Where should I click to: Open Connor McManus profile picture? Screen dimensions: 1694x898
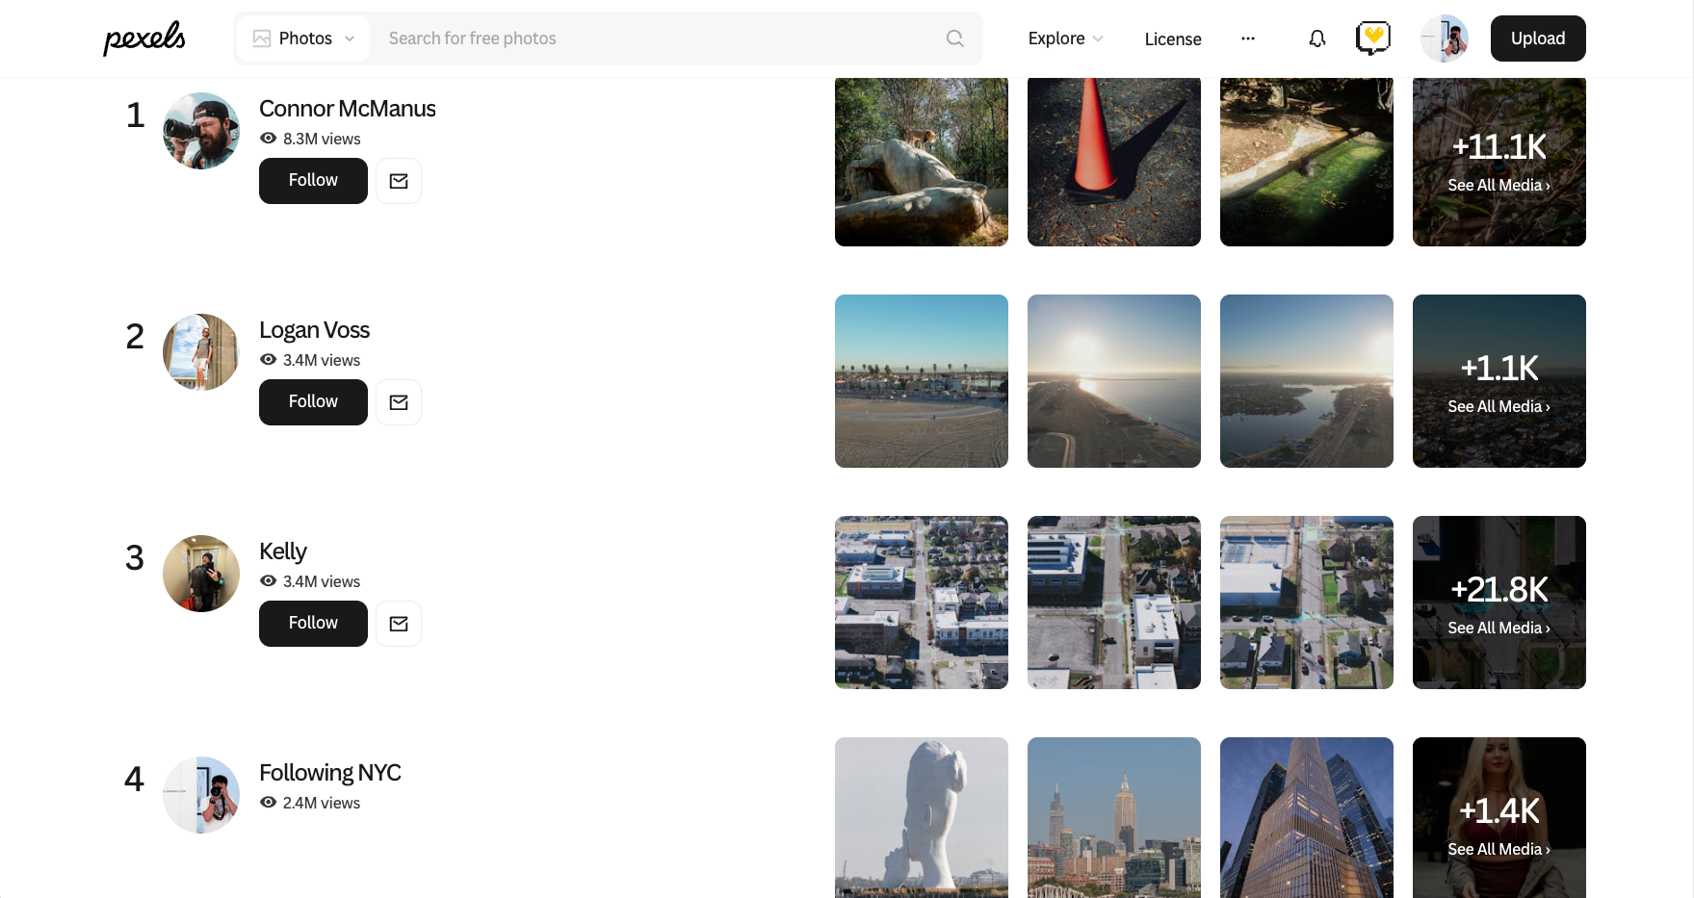[x=201, y=131]
